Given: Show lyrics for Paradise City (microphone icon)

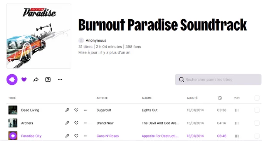Looking at the screenshot, I should (67, 136).
